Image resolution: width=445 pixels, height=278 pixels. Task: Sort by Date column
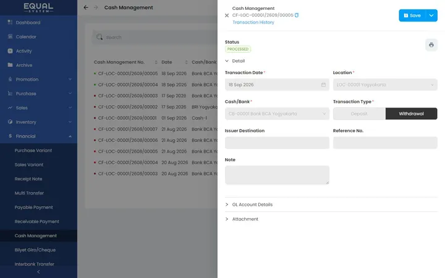186,62
